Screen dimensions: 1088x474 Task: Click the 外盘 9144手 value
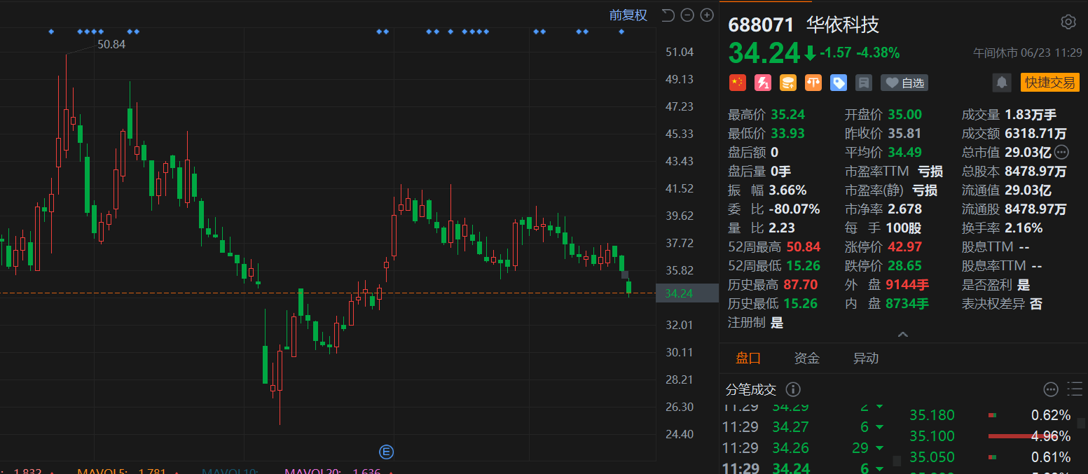907,285
